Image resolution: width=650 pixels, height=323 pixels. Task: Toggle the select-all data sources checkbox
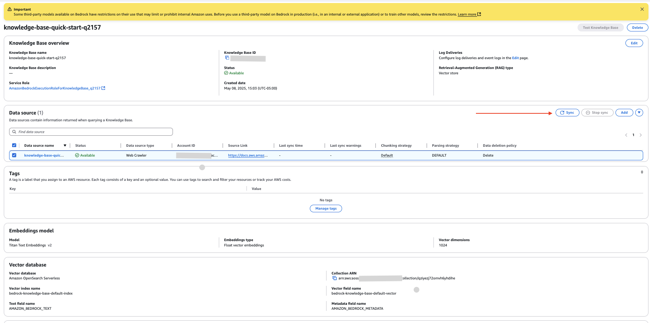point(14,146)
